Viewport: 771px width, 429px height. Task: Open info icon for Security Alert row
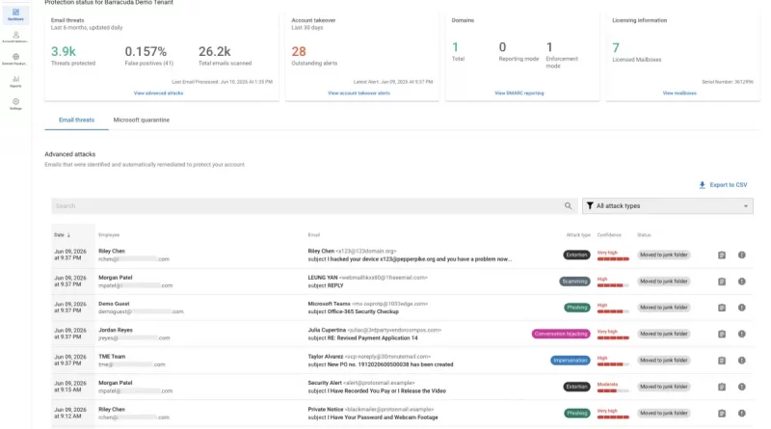point(741,387)
